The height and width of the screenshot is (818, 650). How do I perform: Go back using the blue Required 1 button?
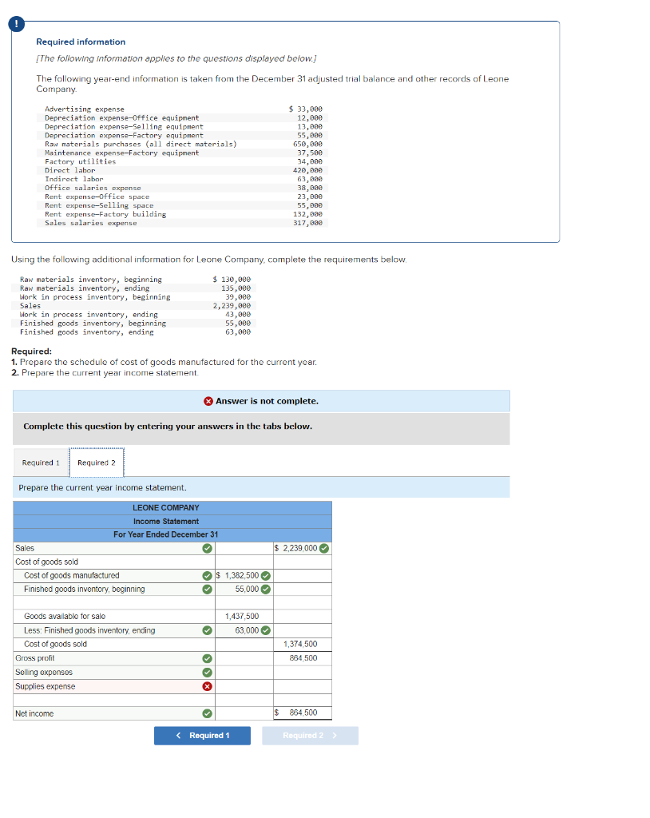202,736
